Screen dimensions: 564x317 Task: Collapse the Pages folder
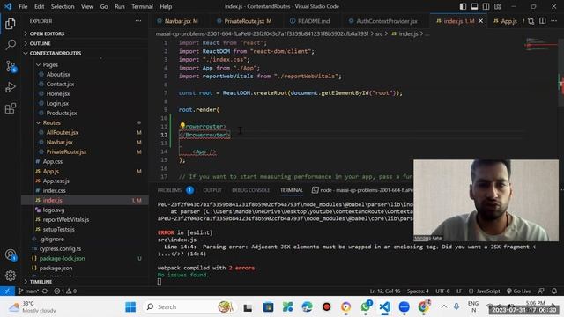click(50, 64)
